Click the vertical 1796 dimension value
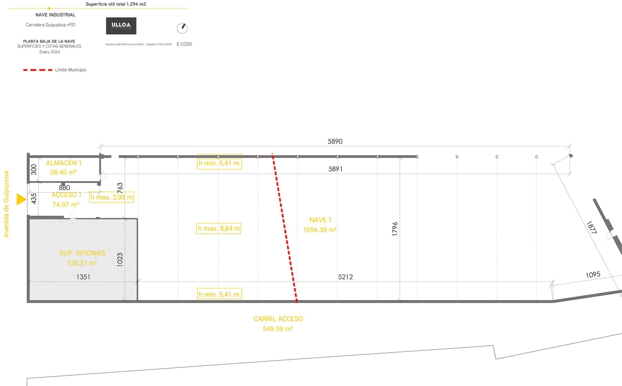The image size is (622, 386). coord(395,230)
